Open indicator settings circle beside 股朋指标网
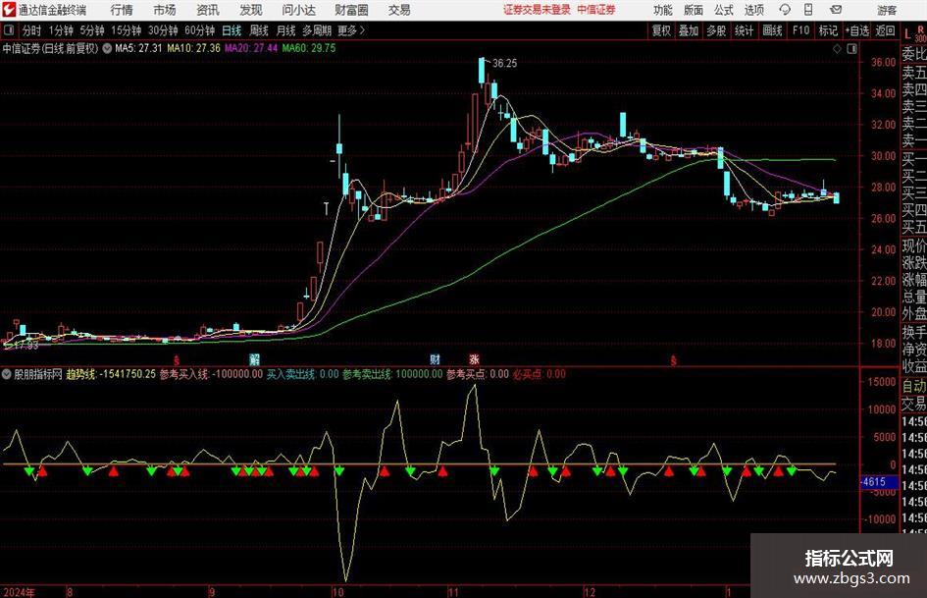The width and height of the screenshot is (927, 598). pos(7,374)
